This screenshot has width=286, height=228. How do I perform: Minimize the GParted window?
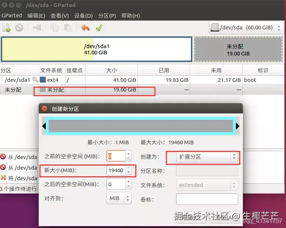(x=11, y=5)
